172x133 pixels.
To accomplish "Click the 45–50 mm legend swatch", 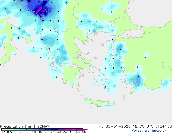I will pyautogui.click(x=80, y=129).
